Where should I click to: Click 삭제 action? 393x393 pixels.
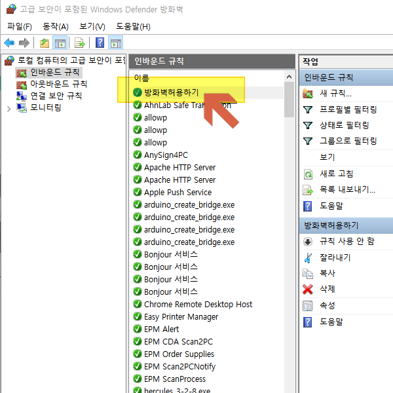click(327, 290)
